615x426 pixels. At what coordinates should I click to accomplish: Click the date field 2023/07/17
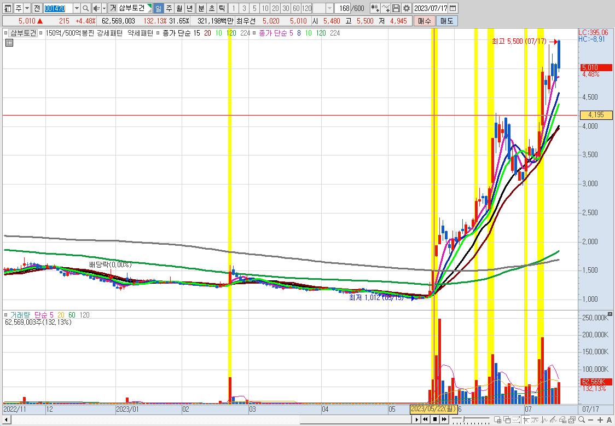[x=430, y=8]
